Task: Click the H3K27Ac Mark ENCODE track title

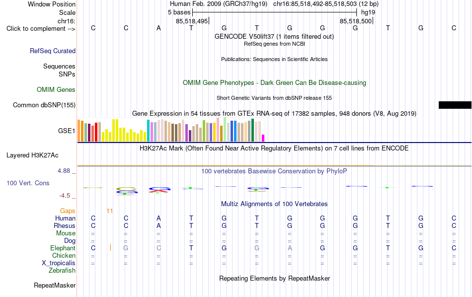Action: click(x=274, y=148)
